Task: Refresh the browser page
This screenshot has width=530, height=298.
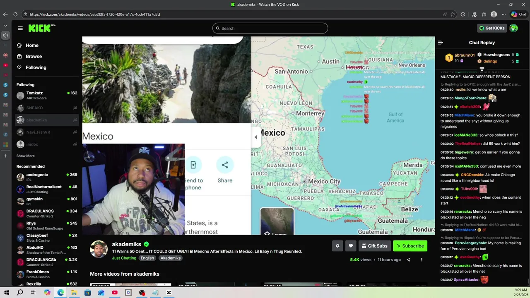Action: pos(15,14)
